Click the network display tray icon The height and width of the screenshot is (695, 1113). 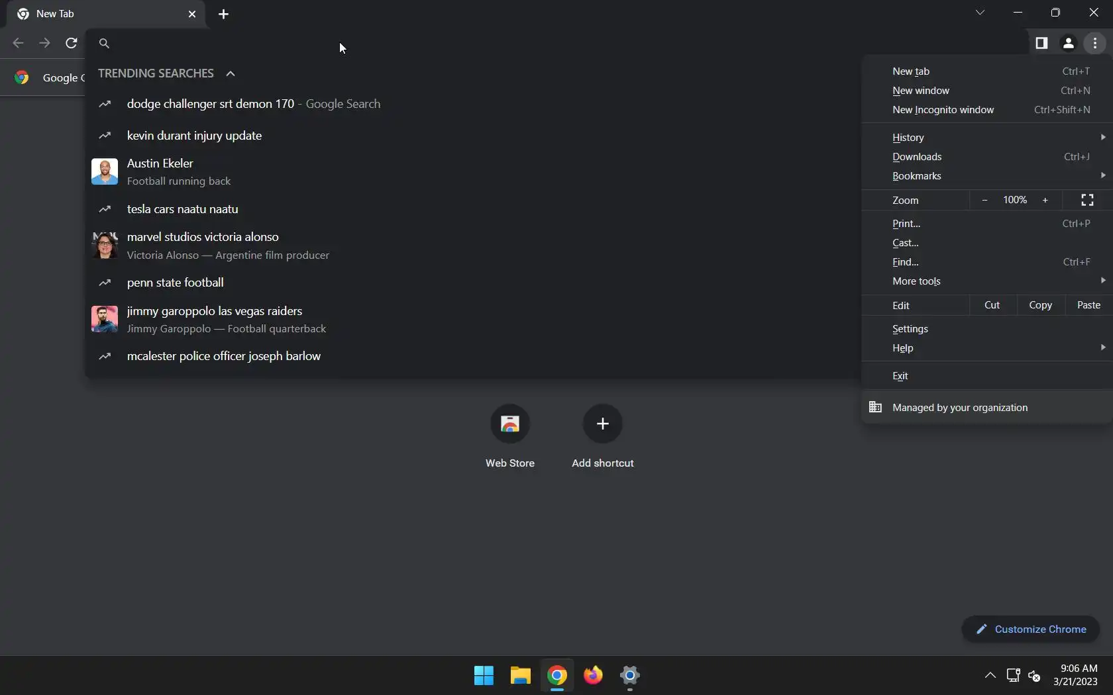coord(1013,676)
